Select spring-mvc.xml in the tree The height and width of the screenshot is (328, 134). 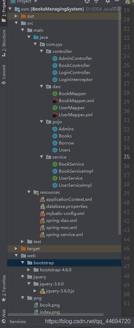tap(62, 228)
